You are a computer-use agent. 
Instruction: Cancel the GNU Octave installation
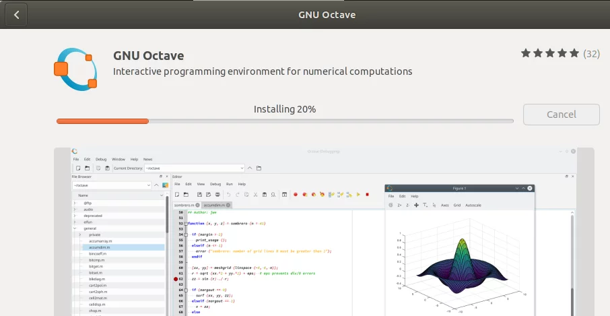pos(561,115)
